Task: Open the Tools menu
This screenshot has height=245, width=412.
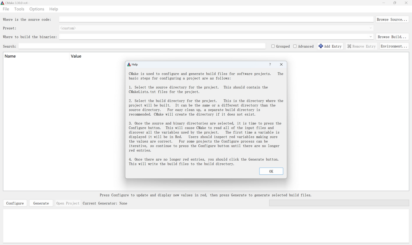Action: [x=19, y=9]
